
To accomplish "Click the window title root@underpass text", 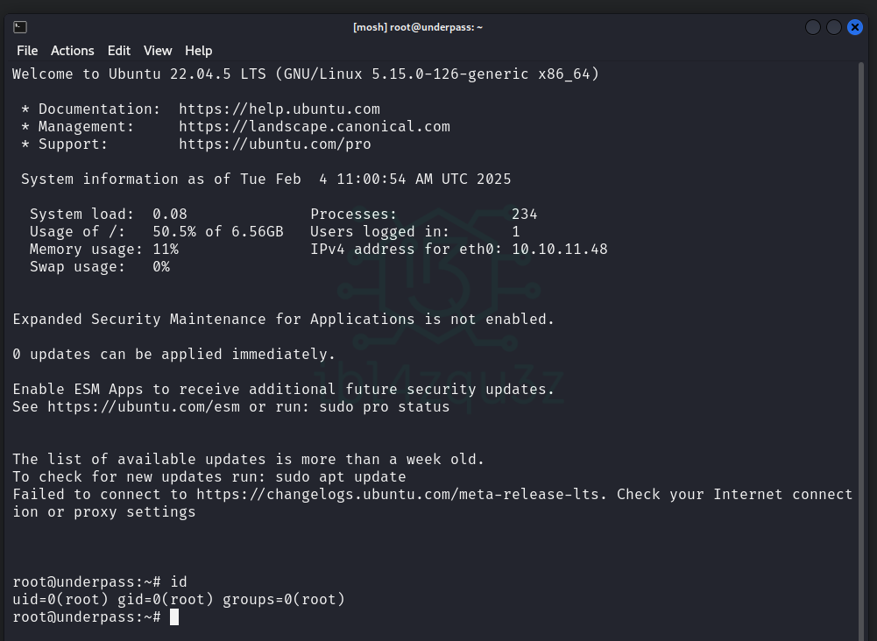I will (x=418, y=27).
